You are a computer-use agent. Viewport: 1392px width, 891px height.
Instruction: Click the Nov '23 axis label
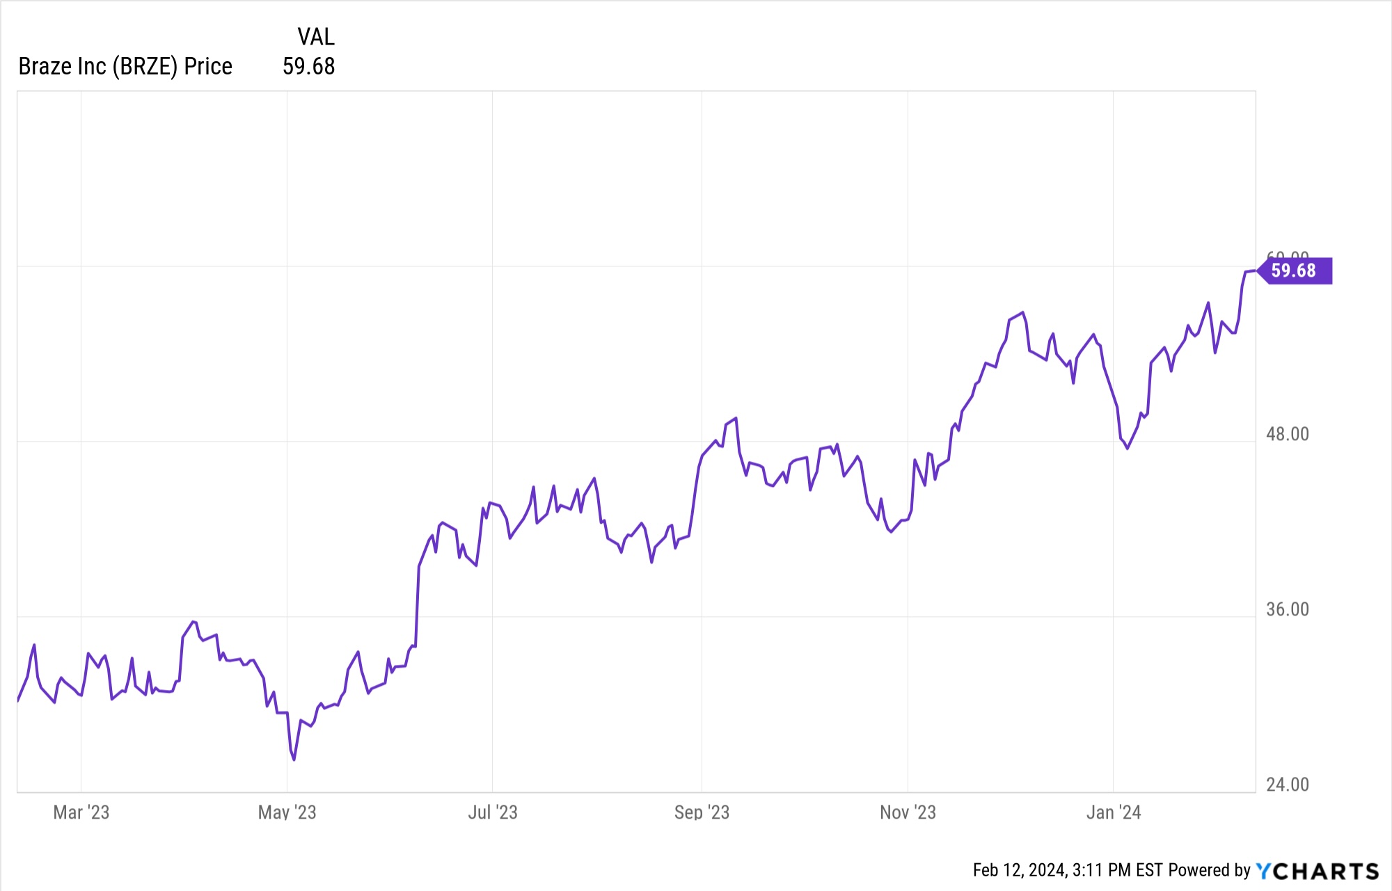908,812
